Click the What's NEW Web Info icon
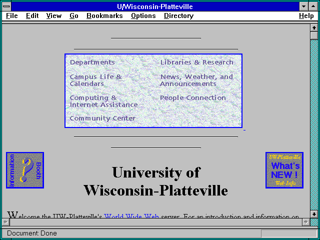320x240 pixels. [284, 170]
